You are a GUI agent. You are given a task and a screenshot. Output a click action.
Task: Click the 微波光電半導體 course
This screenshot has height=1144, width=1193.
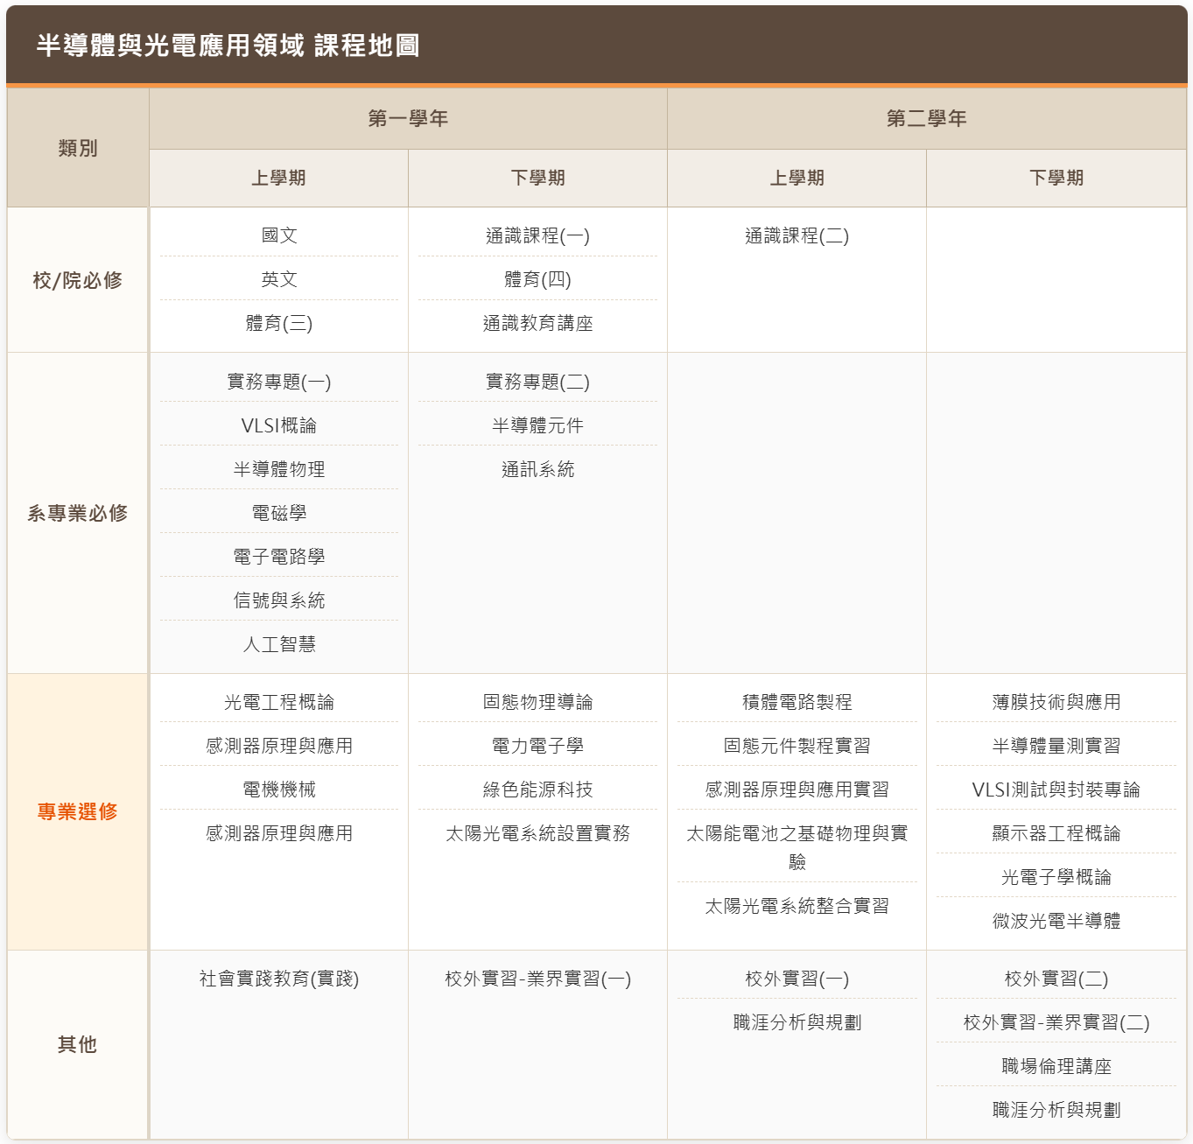(x=1056, y=921)
